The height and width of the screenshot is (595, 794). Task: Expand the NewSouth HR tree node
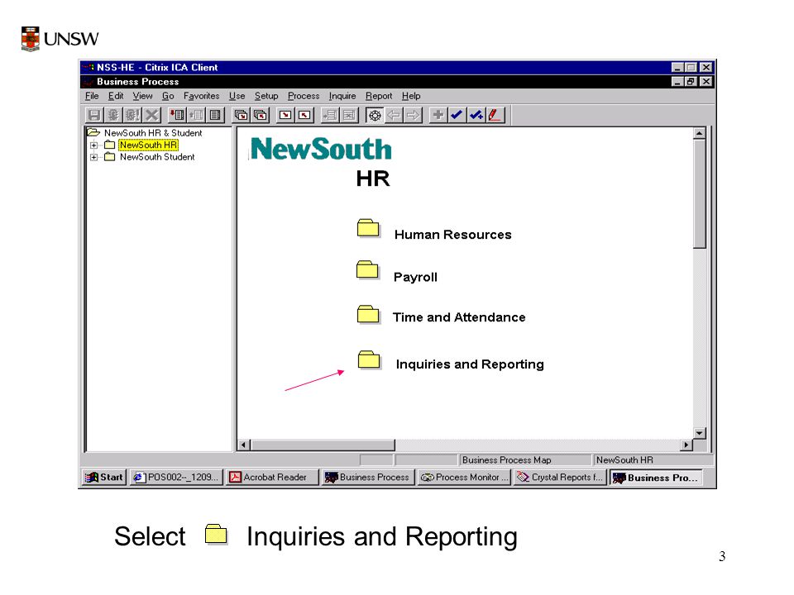tap(93, 145)
